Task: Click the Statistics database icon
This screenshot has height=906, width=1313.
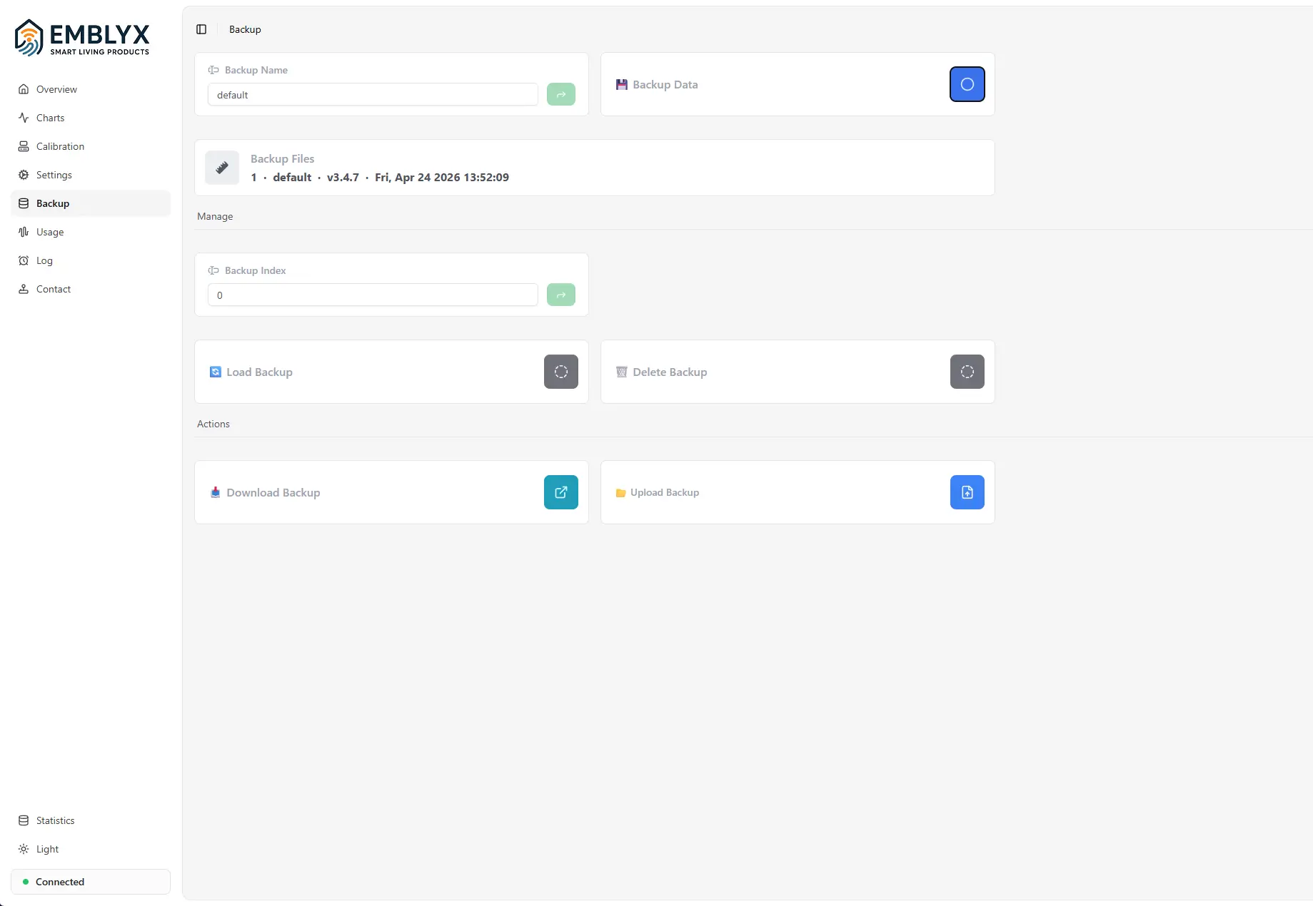Action: point(24,820)
